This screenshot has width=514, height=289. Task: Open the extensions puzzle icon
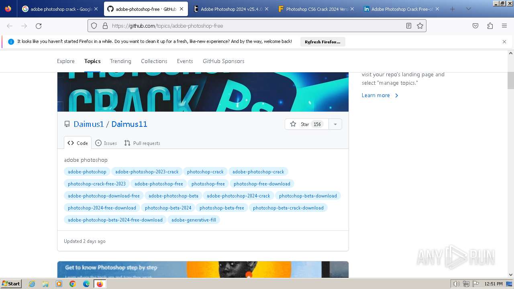pos(490,26)
